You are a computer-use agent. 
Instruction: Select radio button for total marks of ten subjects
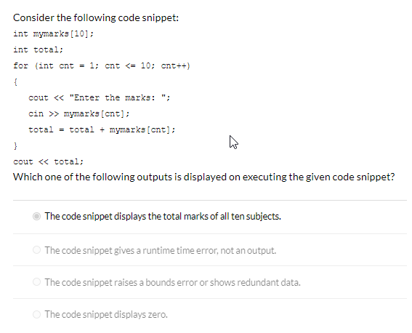coord(36,217)
